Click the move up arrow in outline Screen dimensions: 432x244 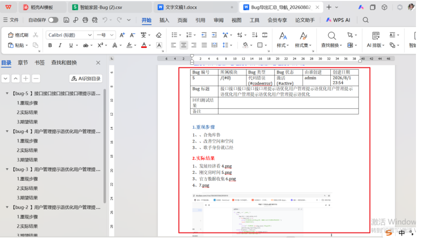pyautogui.click(x=16, y=78)
